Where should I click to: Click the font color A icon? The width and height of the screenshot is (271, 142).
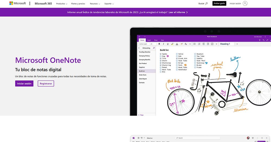click(x=177, y=44)
